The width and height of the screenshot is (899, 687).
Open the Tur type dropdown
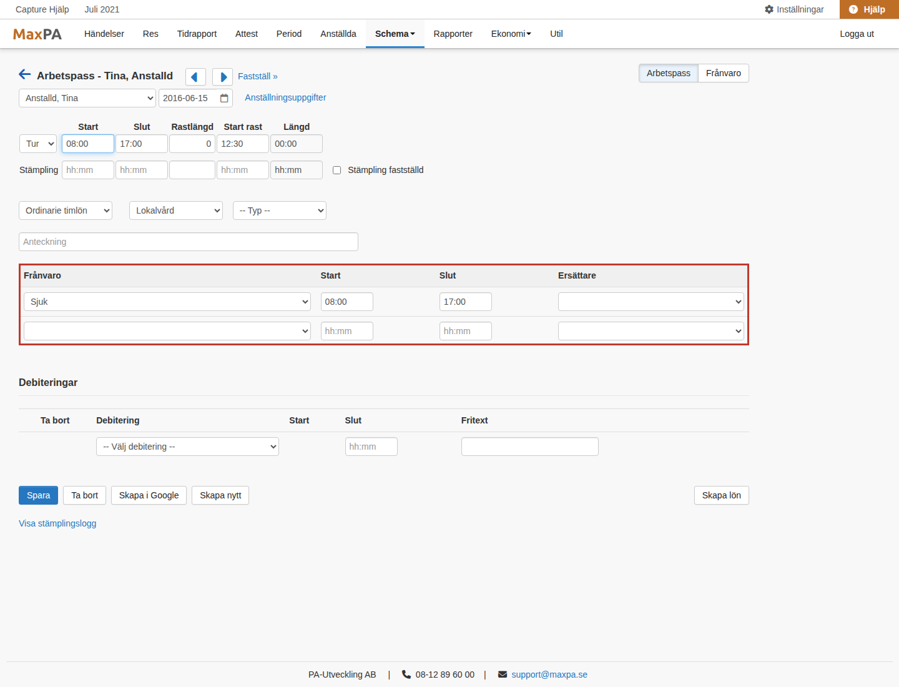[x=38, y=144]
